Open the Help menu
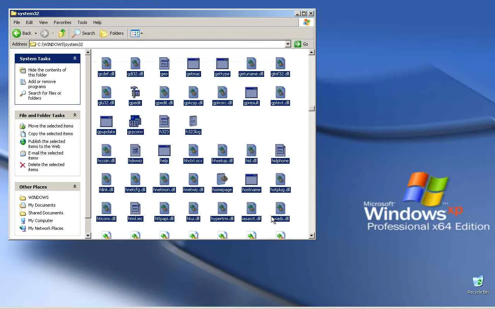Viewport: 495px width, 309px height. pyautogui.click(x=97, y=22)
